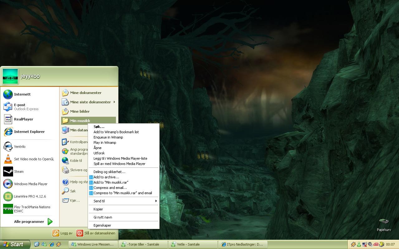399x249 pixels.
Task: Expand Alle programmer list
Action: pos(33,222)
